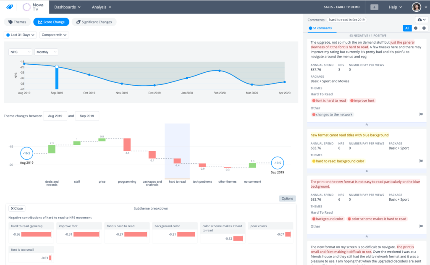Expand the chevron beside the profile avatar
Image resolution: width=430 pixels, height=265 pixels.
pos(426,8)
